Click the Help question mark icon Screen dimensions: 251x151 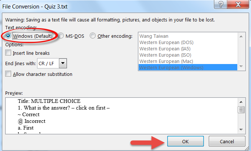click(221, 4)
